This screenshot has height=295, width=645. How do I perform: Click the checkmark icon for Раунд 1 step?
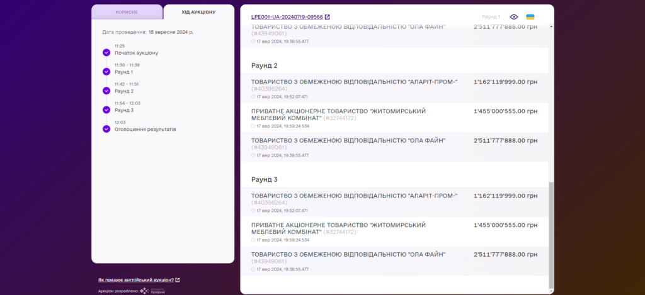106,72
